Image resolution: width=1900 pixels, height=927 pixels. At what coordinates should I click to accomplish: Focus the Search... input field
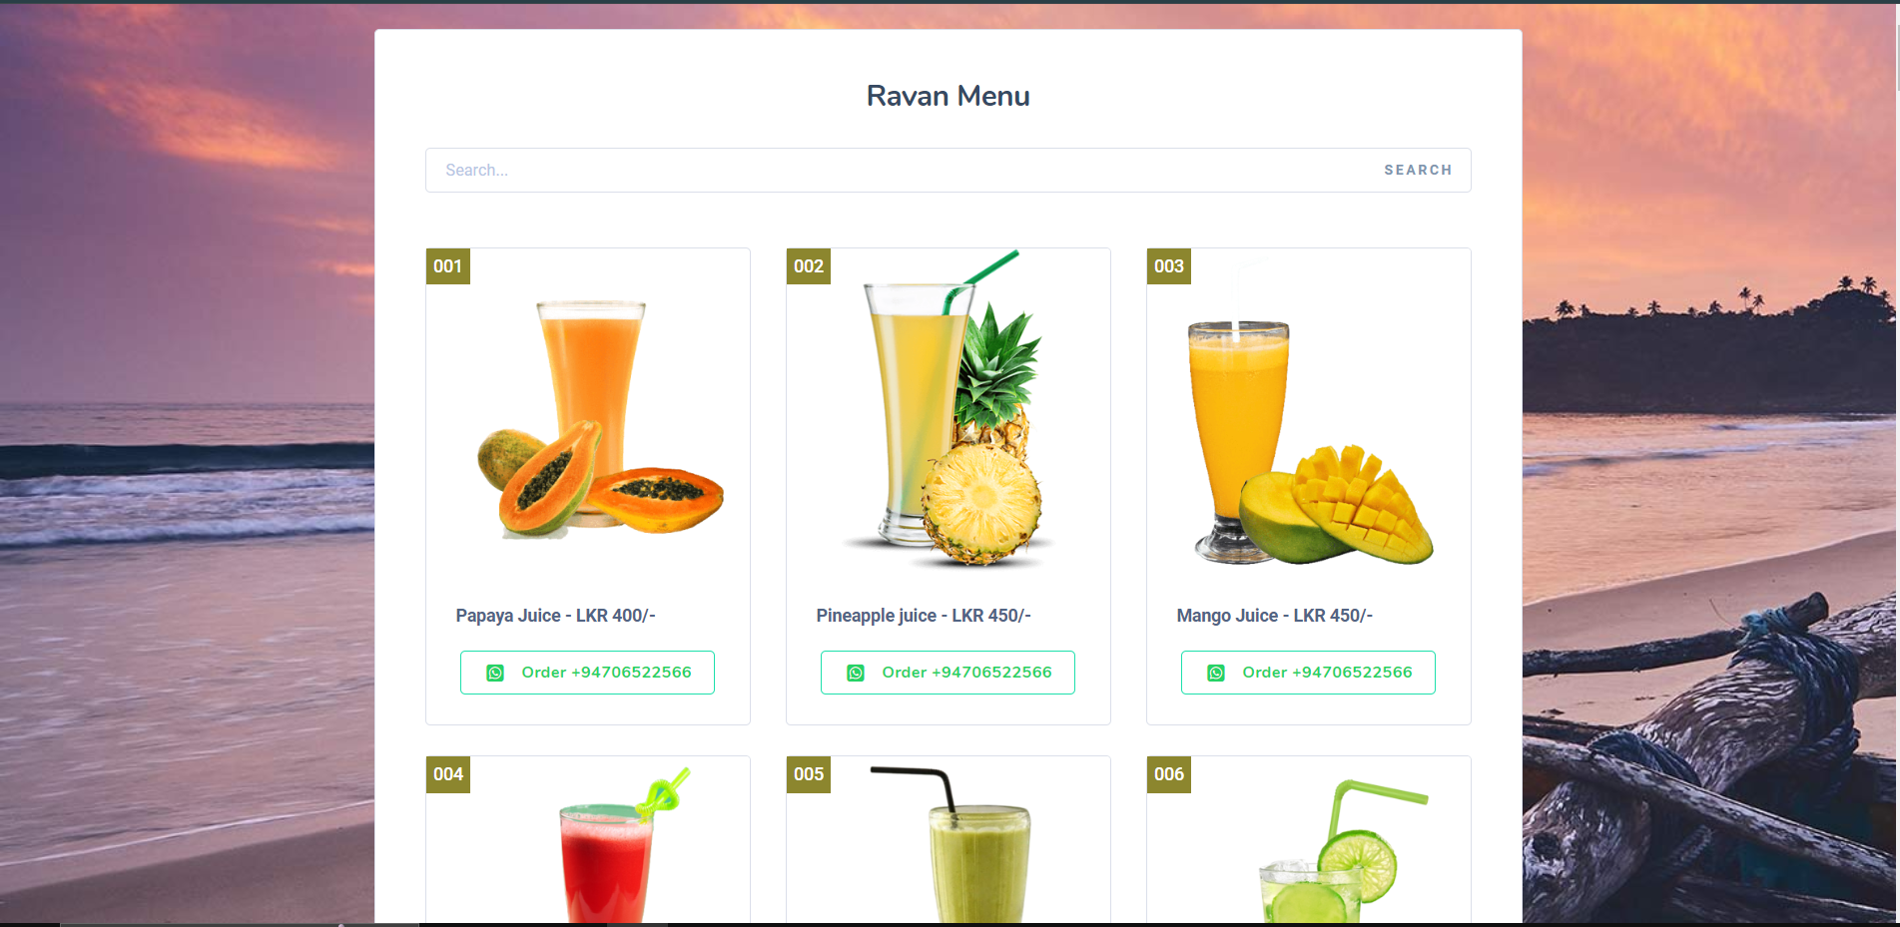[x=897, y=171]
